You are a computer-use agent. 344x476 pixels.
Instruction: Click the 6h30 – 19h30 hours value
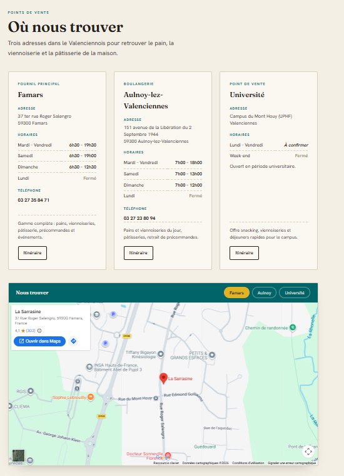83,145
